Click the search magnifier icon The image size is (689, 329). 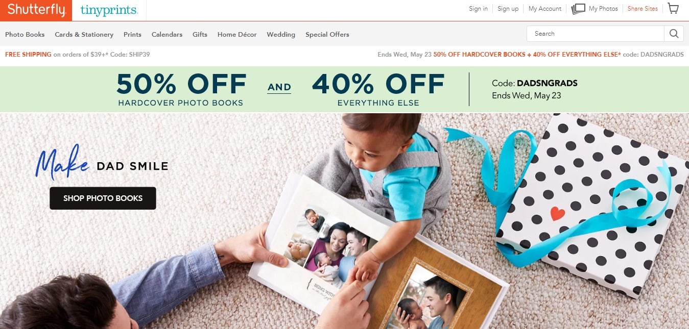674,34
